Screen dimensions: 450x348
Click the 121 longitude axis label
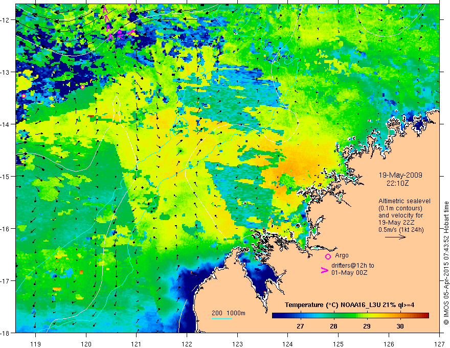point(137,344)
